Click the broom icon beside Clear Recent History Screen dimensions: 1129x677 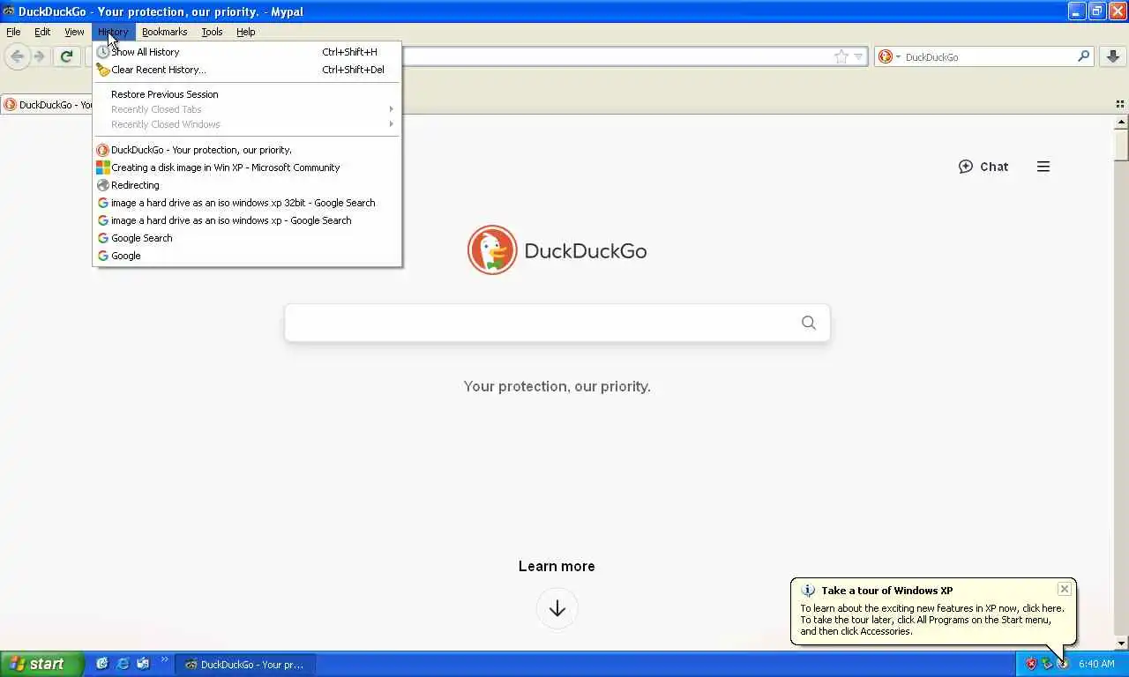[103, 70]
